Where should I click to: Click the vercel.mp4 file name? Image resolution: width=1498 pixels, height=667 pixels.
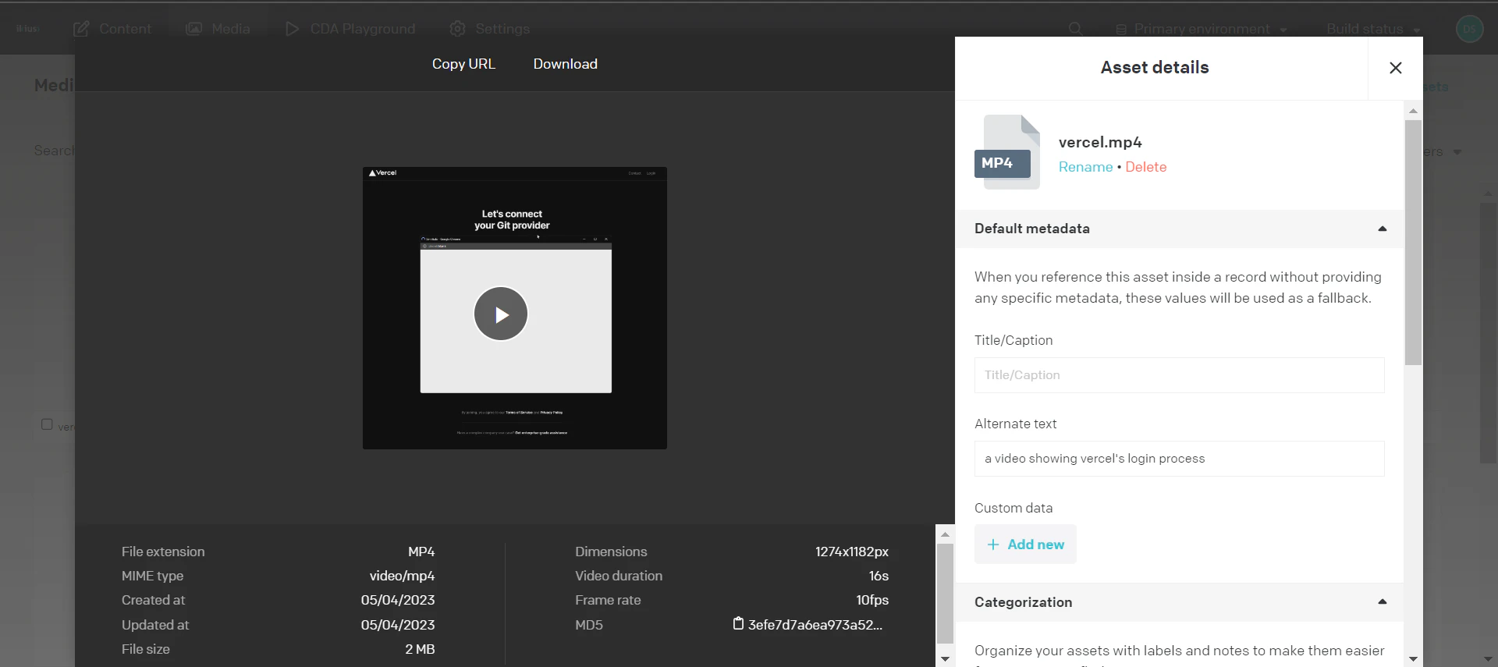click(x=1100, y=142)
